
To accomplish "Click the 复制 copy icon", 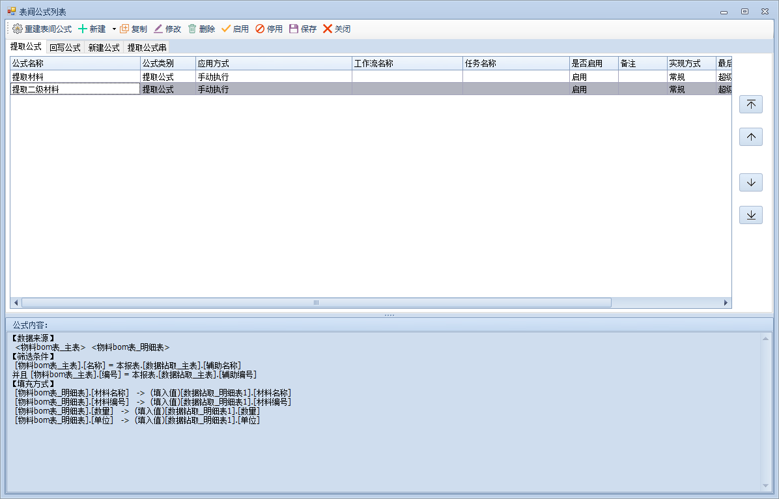I will tap(124, 29).
